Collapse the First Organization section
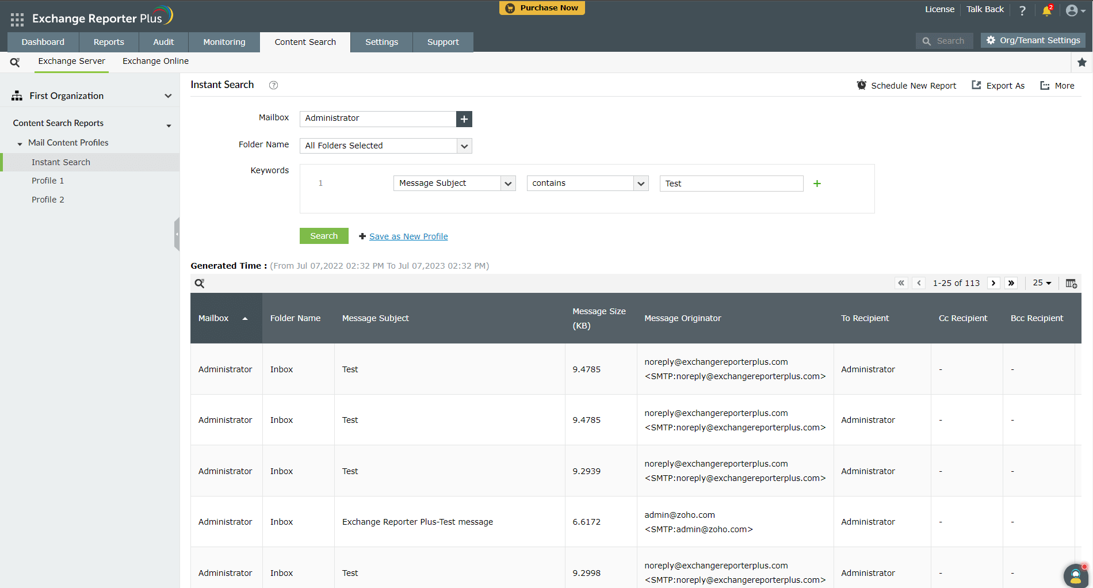The image size is (1093, 588). (168, 96)
